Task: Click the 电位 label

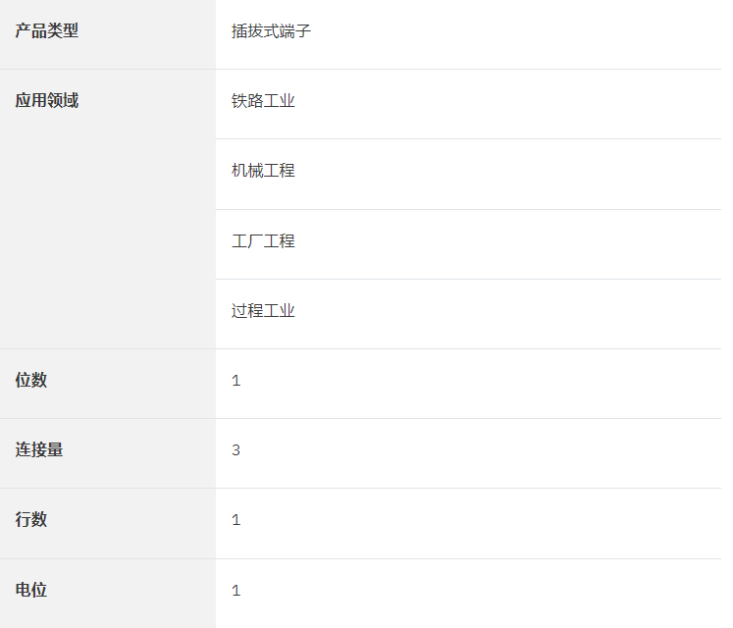Action: 30,591
